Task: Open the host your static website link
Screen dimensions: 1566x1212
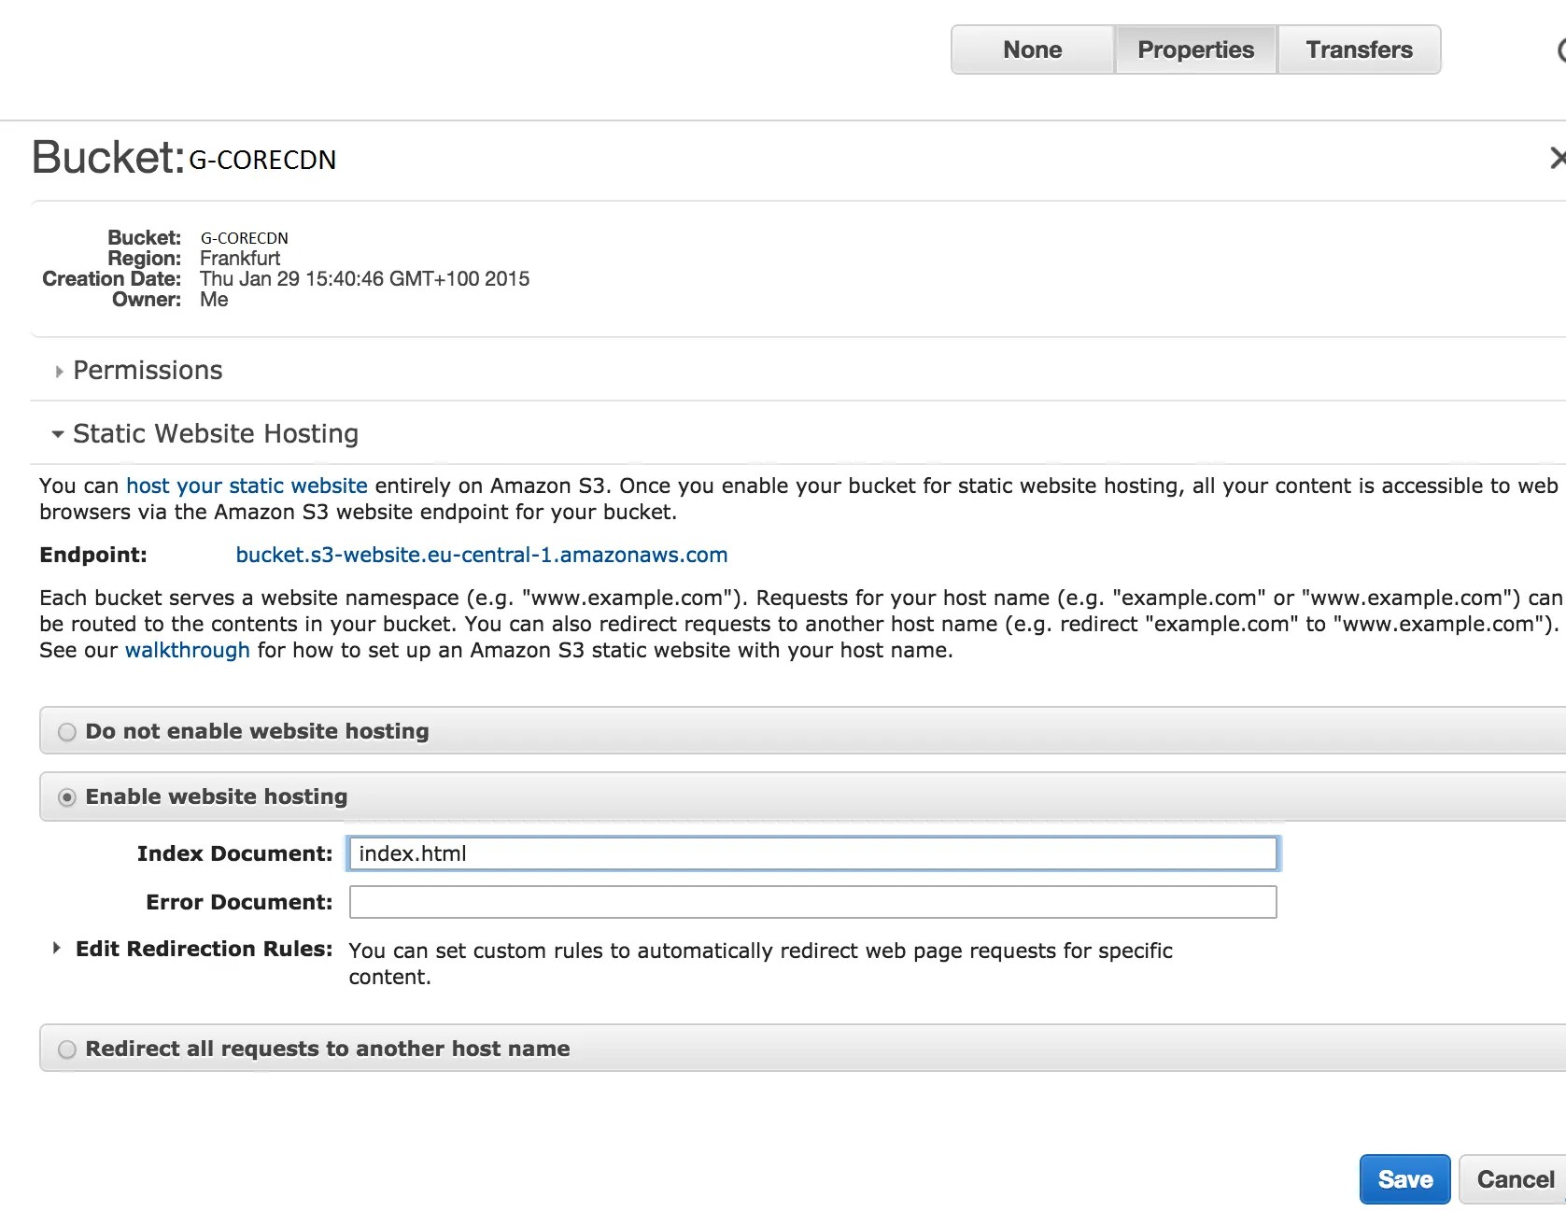Action: (x=246, y=486)
